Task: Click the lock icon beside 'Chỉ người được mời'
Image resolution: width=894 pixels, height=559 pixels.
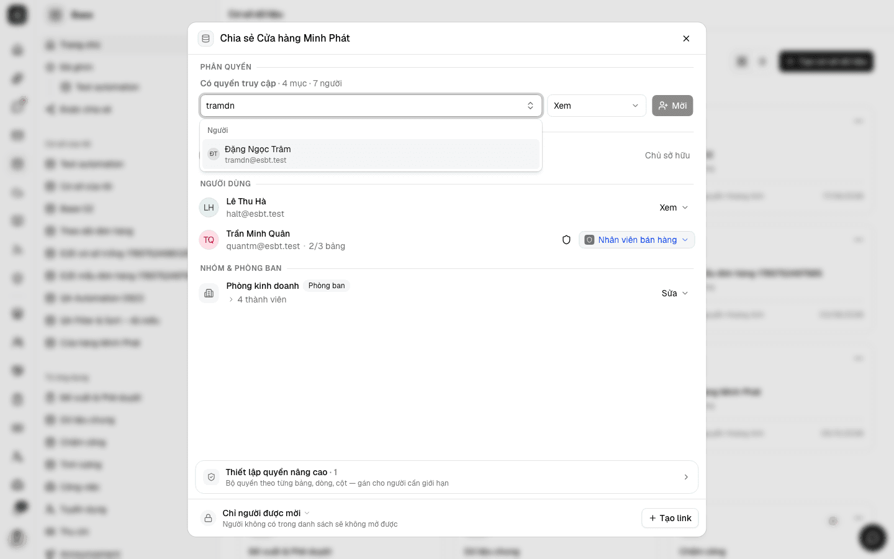Action: coord(208,518)
